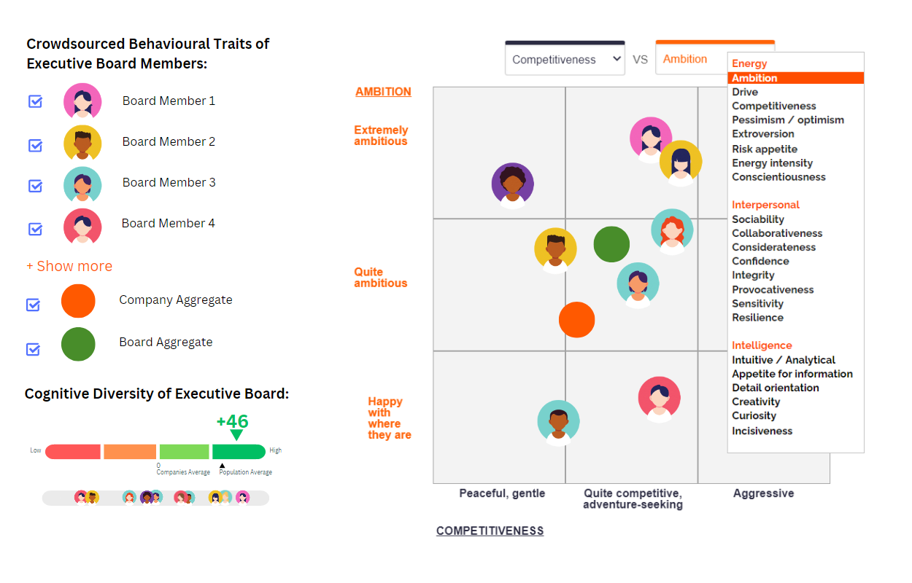Click the purple avatar on the chart
The image size is (912, 583).
pyautogui.click(x=513, y=184)
